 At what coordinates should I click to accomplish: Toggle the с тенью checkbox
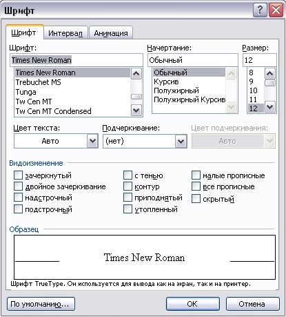click(x=127, y=175)
